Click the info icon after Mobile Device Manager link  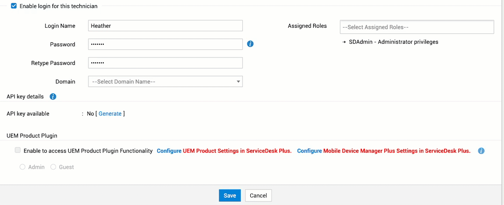tap(481, 151)
